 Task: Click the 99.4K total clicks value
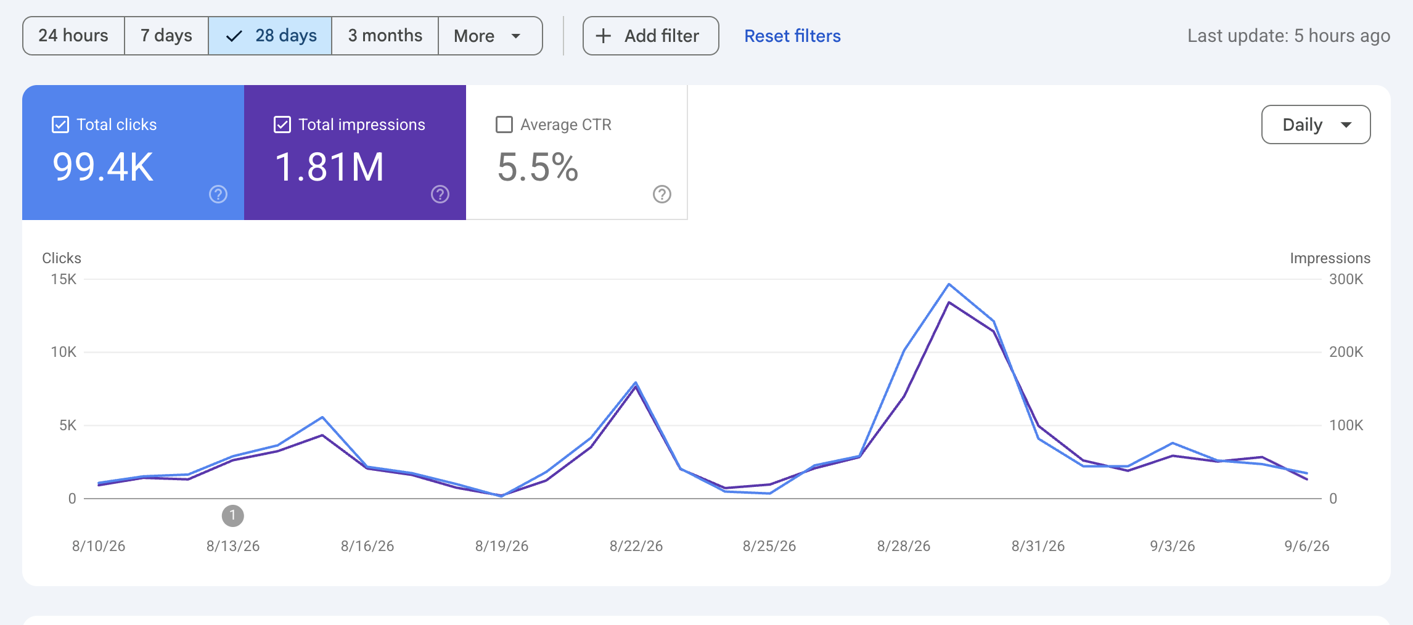click(x=103, y=167)
